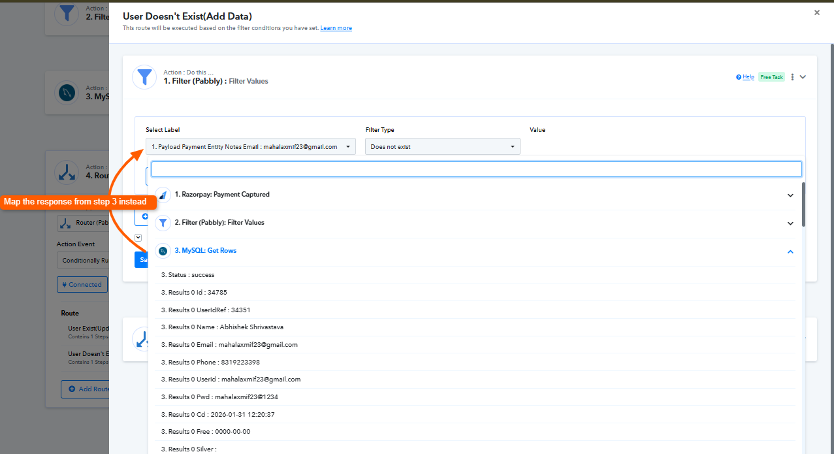This screenshot has height=454, width=834.
Task: Expand the Filter (Pabbly): Filter Values section
Action: tap(790, 223)
